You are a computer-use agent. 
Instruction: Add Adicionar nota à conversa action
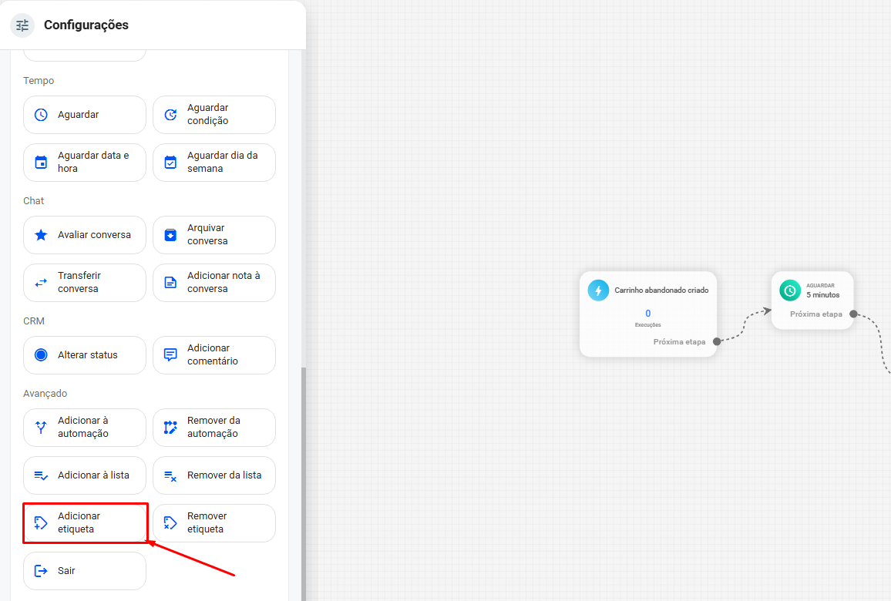tap(214, 282)
